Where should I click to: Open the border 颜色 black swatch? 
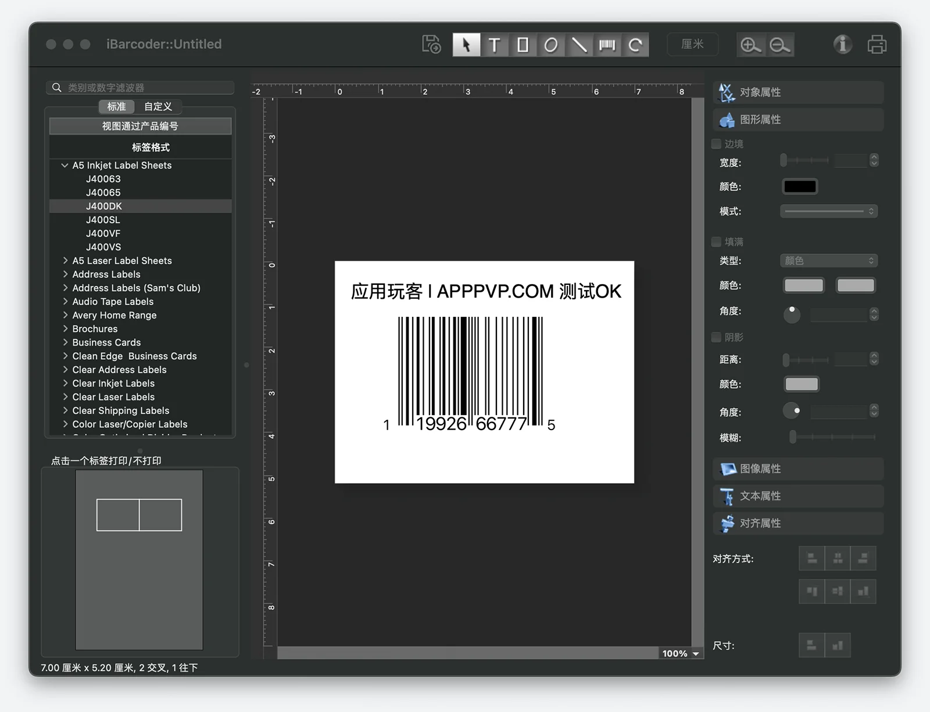coord(800,187)
